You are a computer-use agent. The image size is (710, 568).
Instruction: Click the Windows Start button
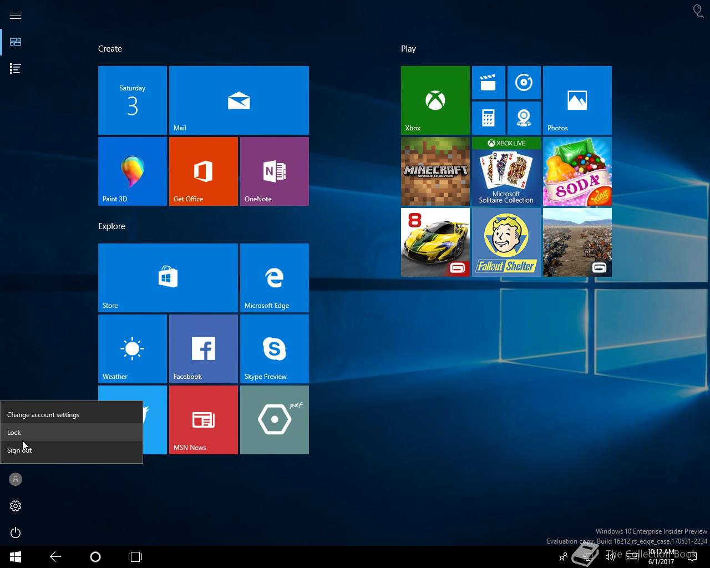tap(16, 557)
